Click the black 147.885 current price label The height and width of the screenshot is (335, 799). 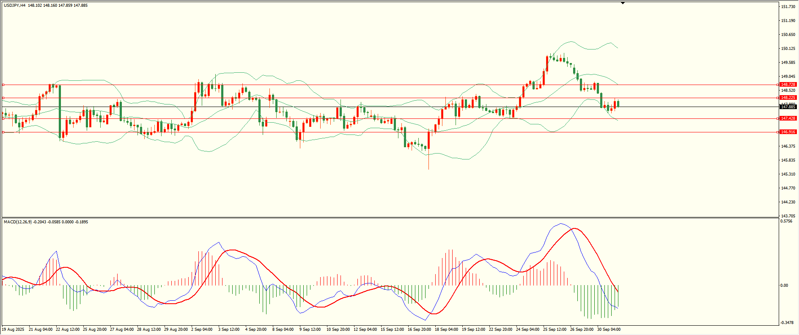tap(788, 107)
